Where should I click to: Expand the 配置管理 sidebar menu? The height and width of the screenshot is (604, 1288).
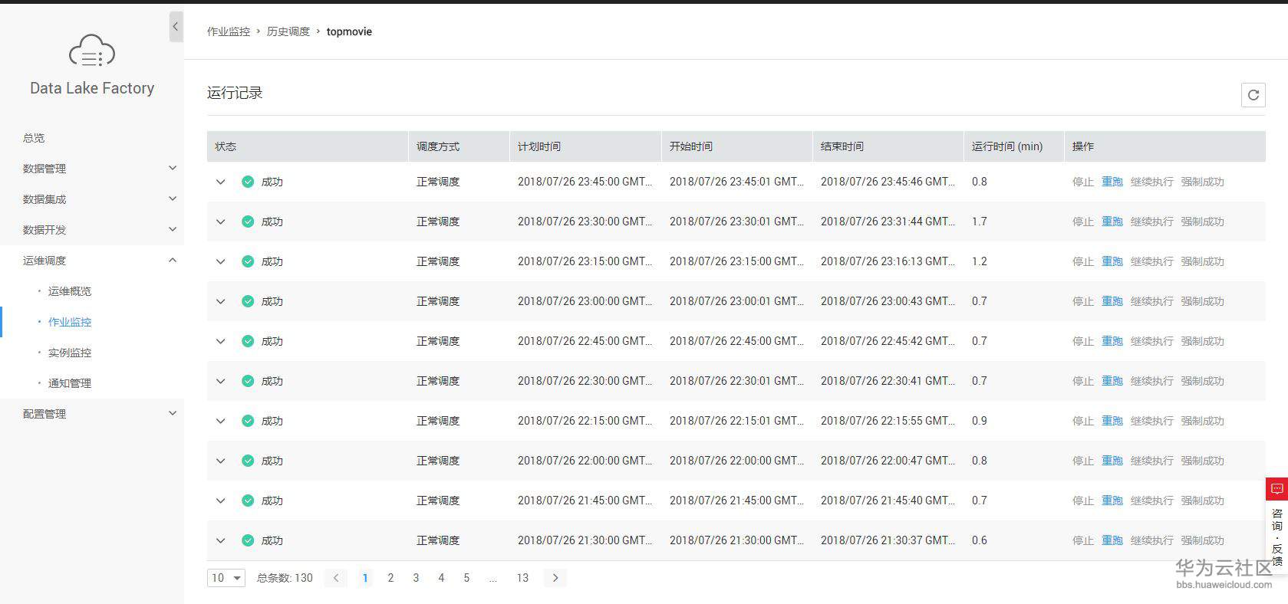click(92, 414)
